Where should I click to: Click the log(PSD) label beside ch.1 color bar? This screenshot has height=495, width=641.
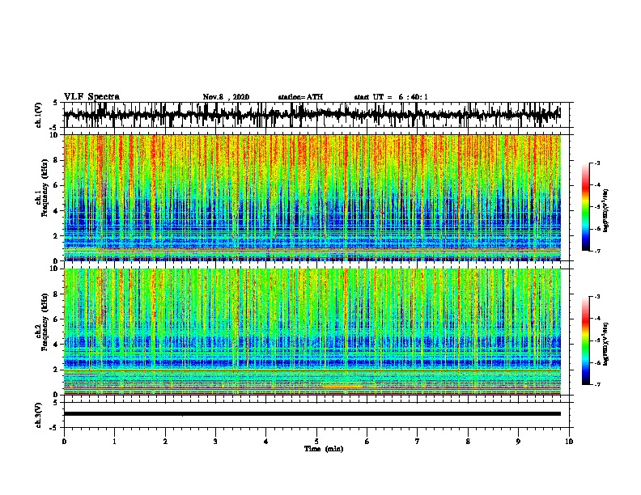pyautogui.click(x=606, y=210)
